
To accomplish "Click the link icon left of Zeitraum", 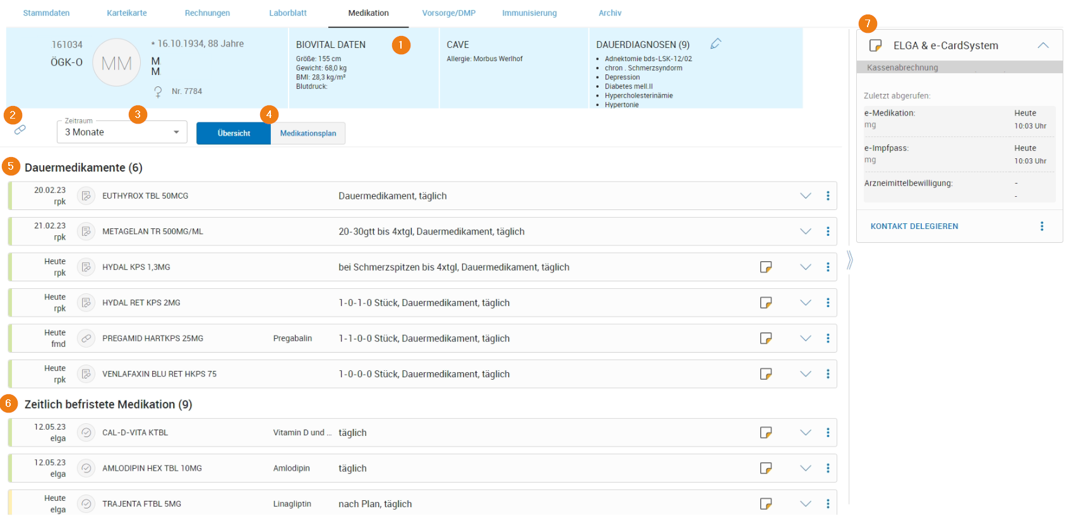I will point(20,129).
